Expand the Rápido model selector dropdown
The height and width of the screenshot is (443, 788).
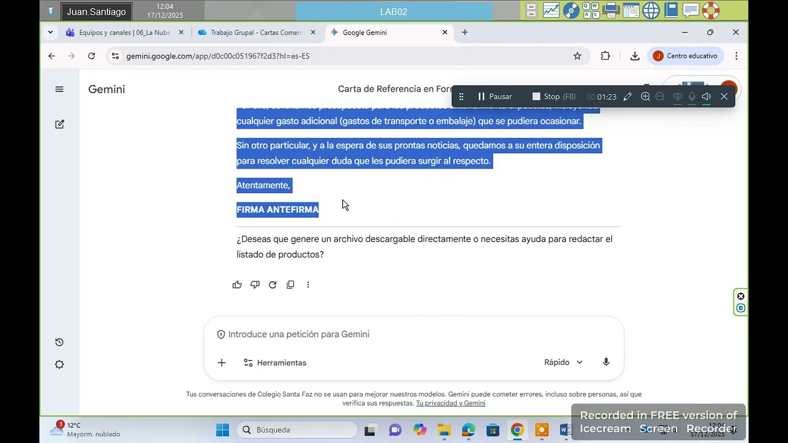563,362
